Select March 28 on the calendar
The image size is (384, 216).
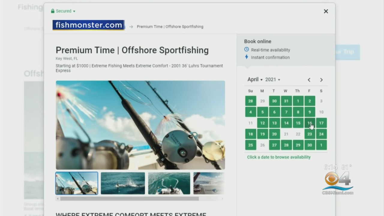coord(250,101)
